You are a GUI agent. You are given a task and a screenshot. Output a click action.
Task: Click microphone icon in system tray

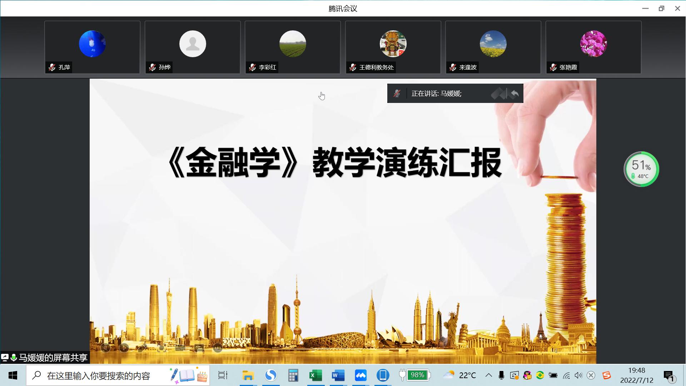(x=501, y=375)
